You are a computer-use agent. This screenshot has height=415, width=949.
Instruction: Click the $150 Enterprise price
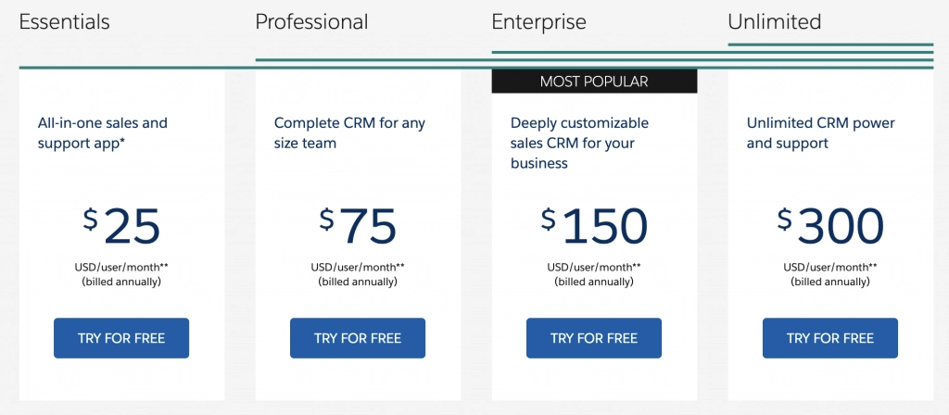pos(594,226)
